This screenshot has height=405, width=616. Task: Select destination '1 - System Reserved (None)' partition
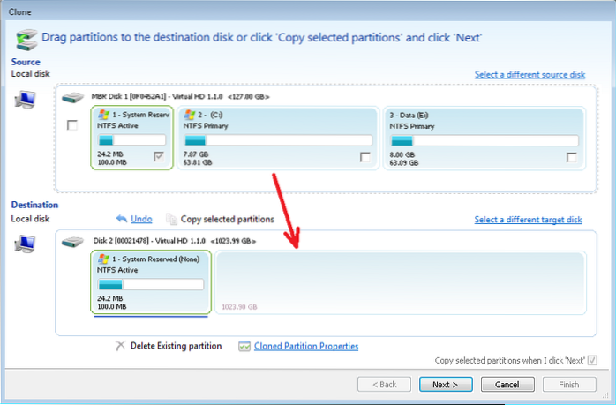click(151, 282)
